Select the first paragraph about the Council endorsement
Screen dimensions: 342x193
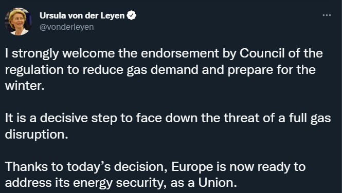tap(164, 70)
